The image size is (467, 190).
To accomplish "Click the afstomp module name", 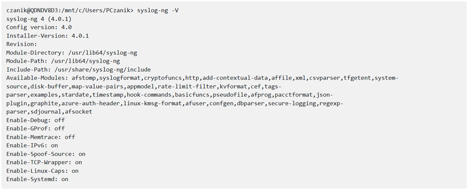I will [84, 78].
